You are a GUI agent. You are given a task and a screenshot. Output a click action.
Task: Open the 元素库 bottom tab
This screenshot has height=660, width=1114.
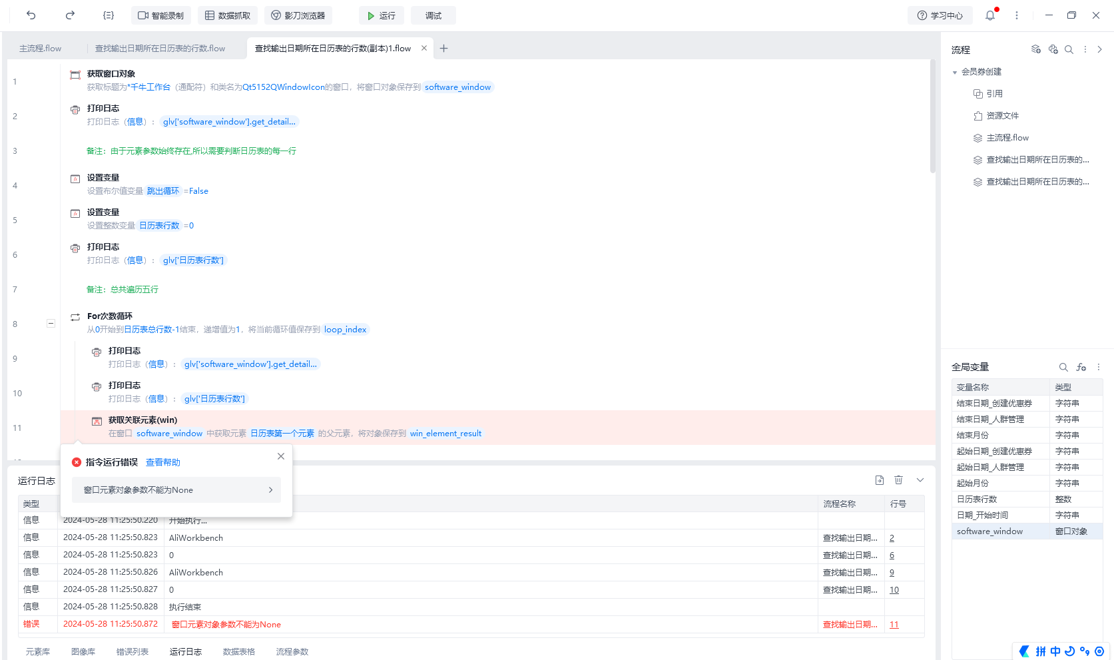point(38,651)
